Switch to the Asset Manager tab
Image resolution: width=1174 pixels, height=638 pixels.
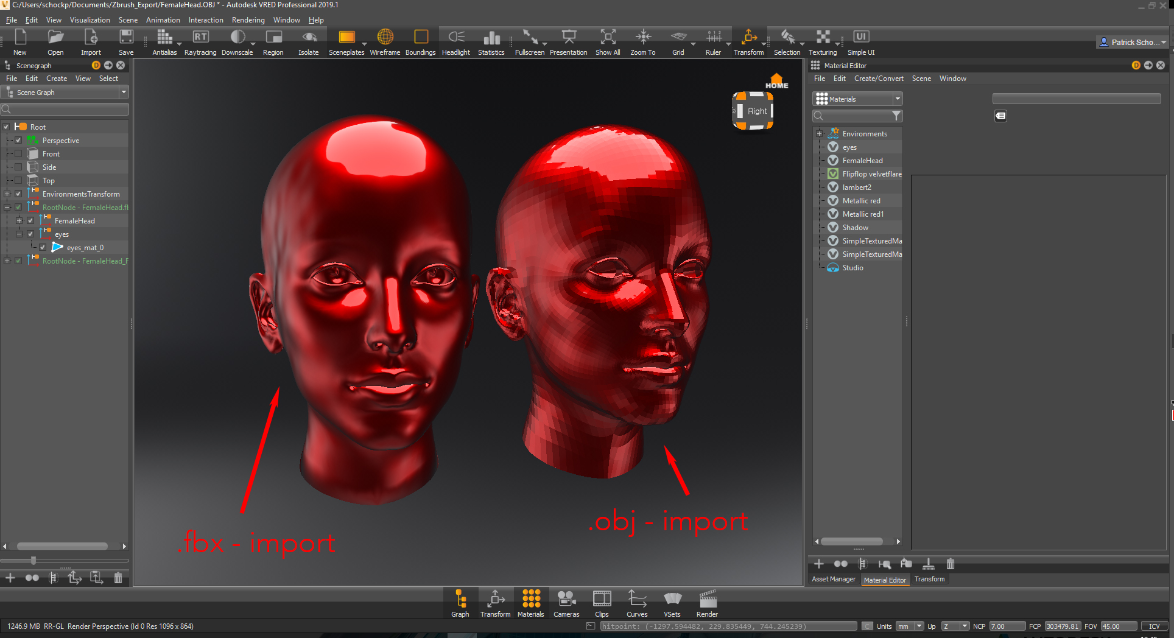[833, 579]
